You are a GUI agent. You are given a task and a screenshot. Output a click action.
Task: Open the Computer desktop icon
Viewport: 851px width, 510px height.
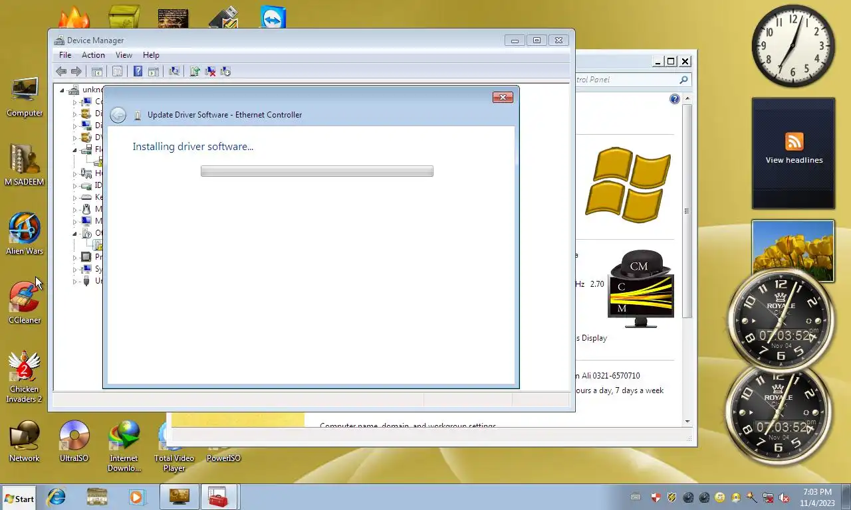point(25,97)
